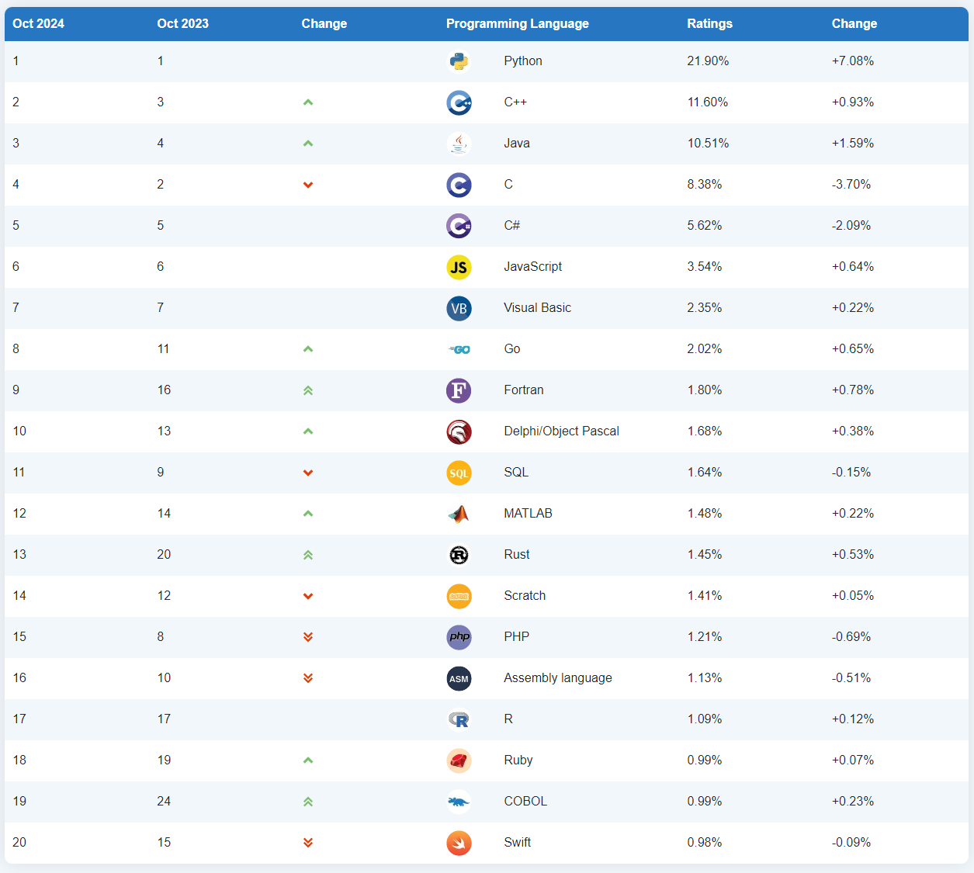974x873 pixels.
Task: Click the Visual Basic VB icon
Action: coord(459,308)
